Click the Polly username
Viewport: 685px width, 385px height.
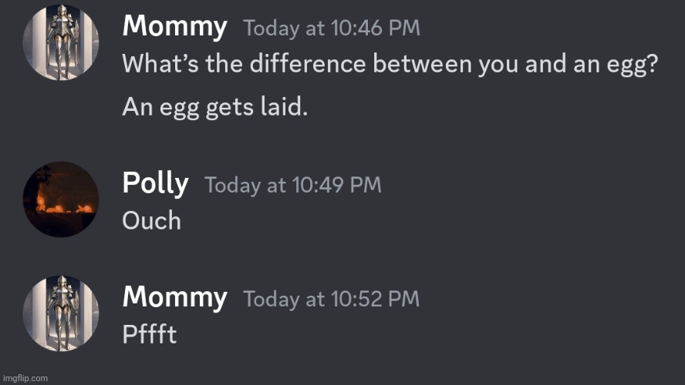click(x=156, y=183)
